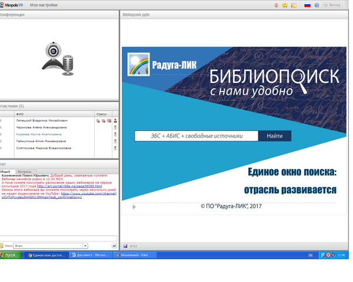Click the save icon beside slide counter
This screenshot has width=353, height=282.
coord(125,246)
